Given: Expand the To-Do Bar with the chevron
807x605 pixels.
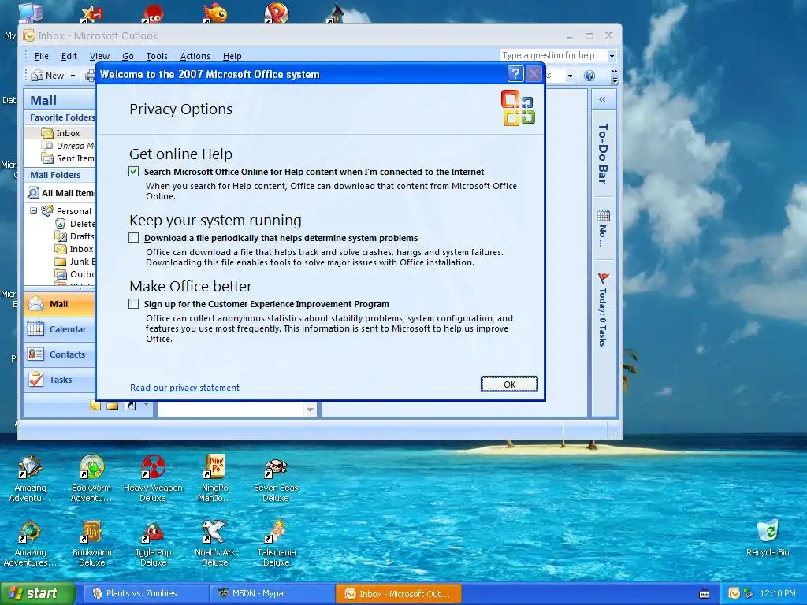Looking at the screenshot, I should coord(602,100).
